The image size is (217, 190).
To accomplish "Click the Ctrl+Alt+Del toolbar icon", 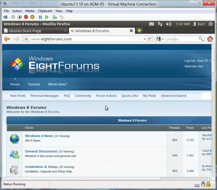I will pyautogui.click(x=5, y=17).
